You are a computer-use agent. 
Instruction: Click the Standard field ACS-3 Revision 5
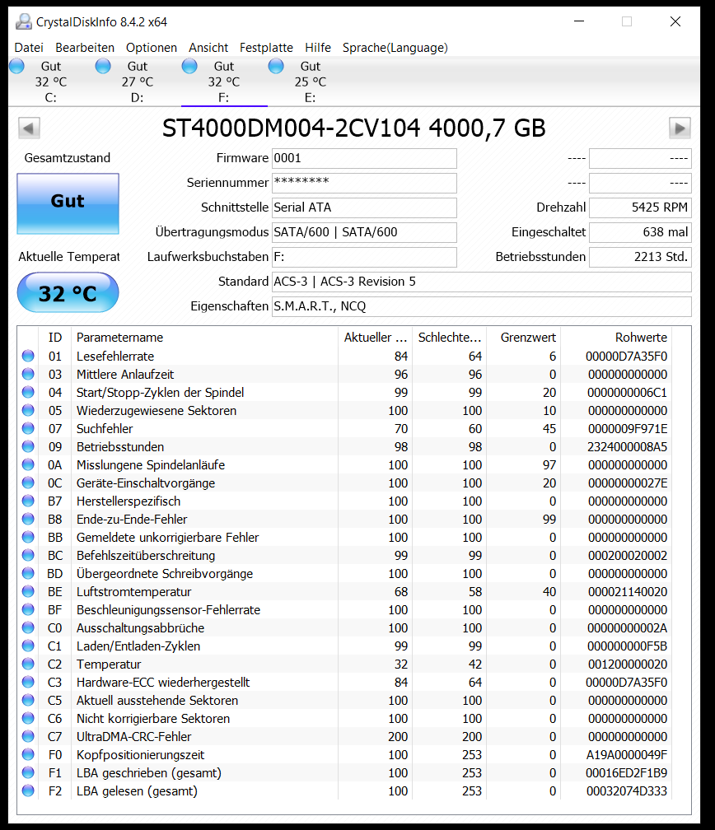click(481, 282)
